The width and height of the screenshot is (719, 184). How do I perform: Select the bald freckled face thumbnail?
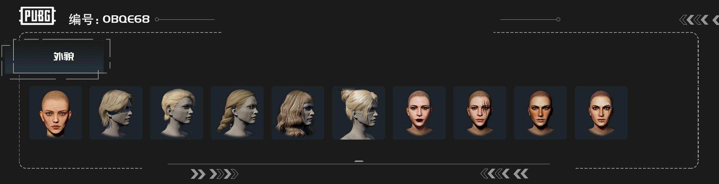pos(55,113)
